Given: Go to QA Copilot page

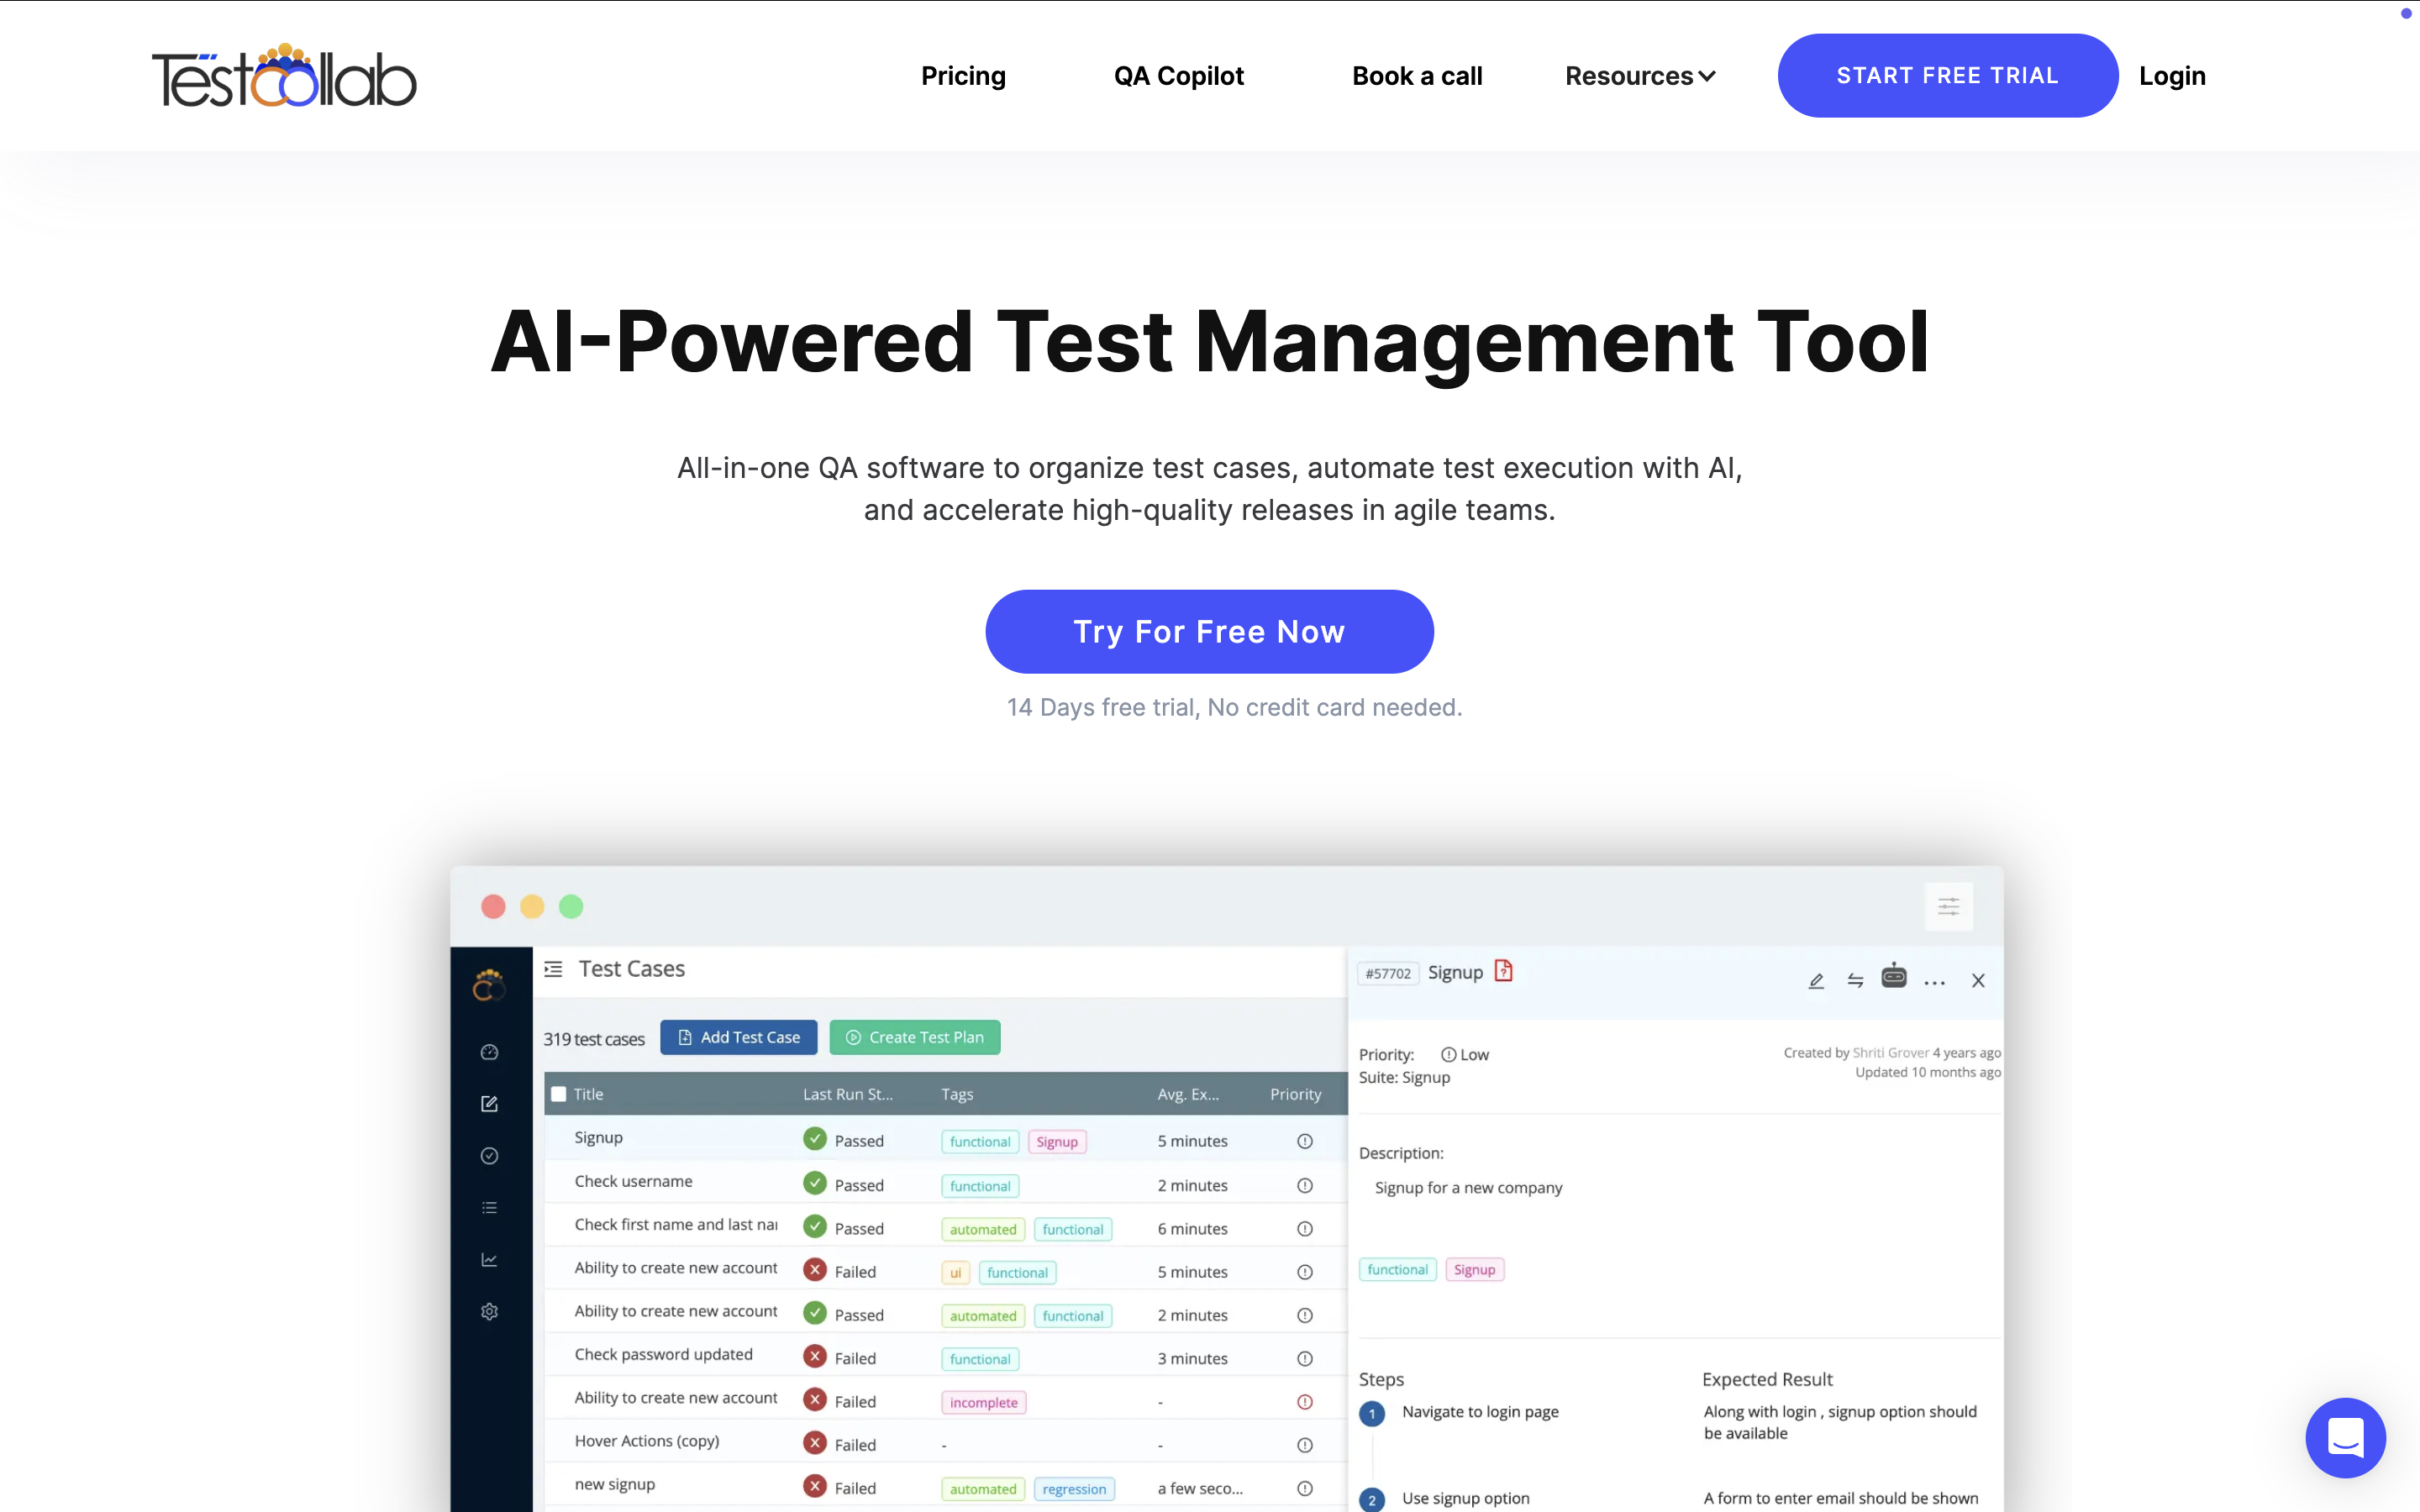Looking at the screenshot, I should point(1178,76).
